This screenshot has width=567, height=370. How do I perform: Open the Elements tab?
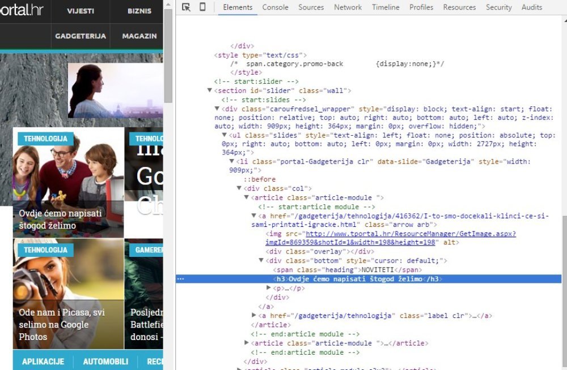tap(238, 7)
